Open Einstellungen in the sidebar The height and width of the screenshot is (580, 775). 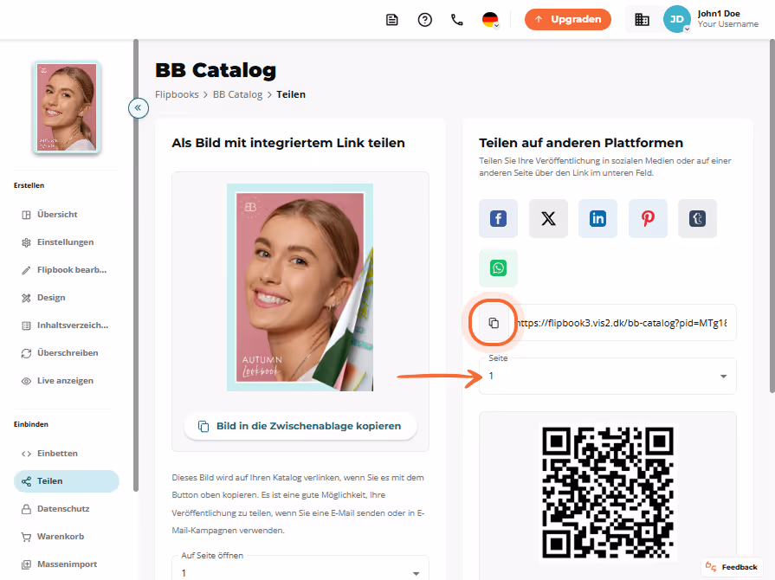[67, 242]
